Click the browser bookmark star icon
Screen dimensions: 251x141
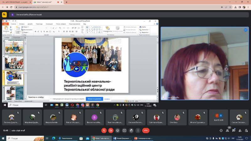230,7
